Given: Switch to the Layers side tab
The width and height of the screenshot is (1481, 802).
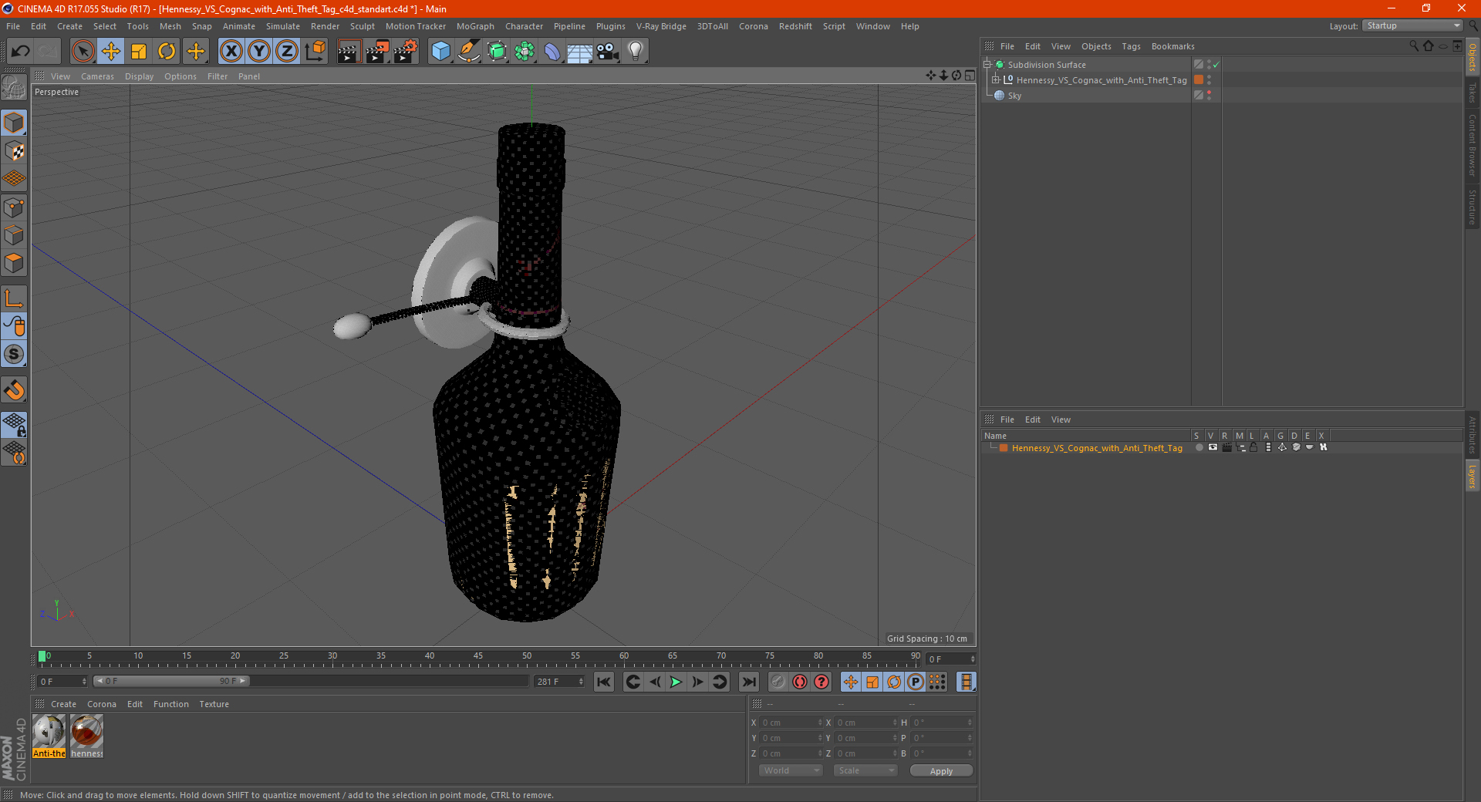Looking at the screenshot, I should 1473,477.
